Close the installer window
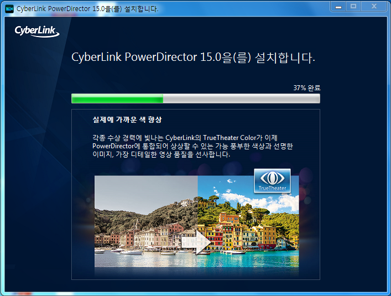 (374, 7)
